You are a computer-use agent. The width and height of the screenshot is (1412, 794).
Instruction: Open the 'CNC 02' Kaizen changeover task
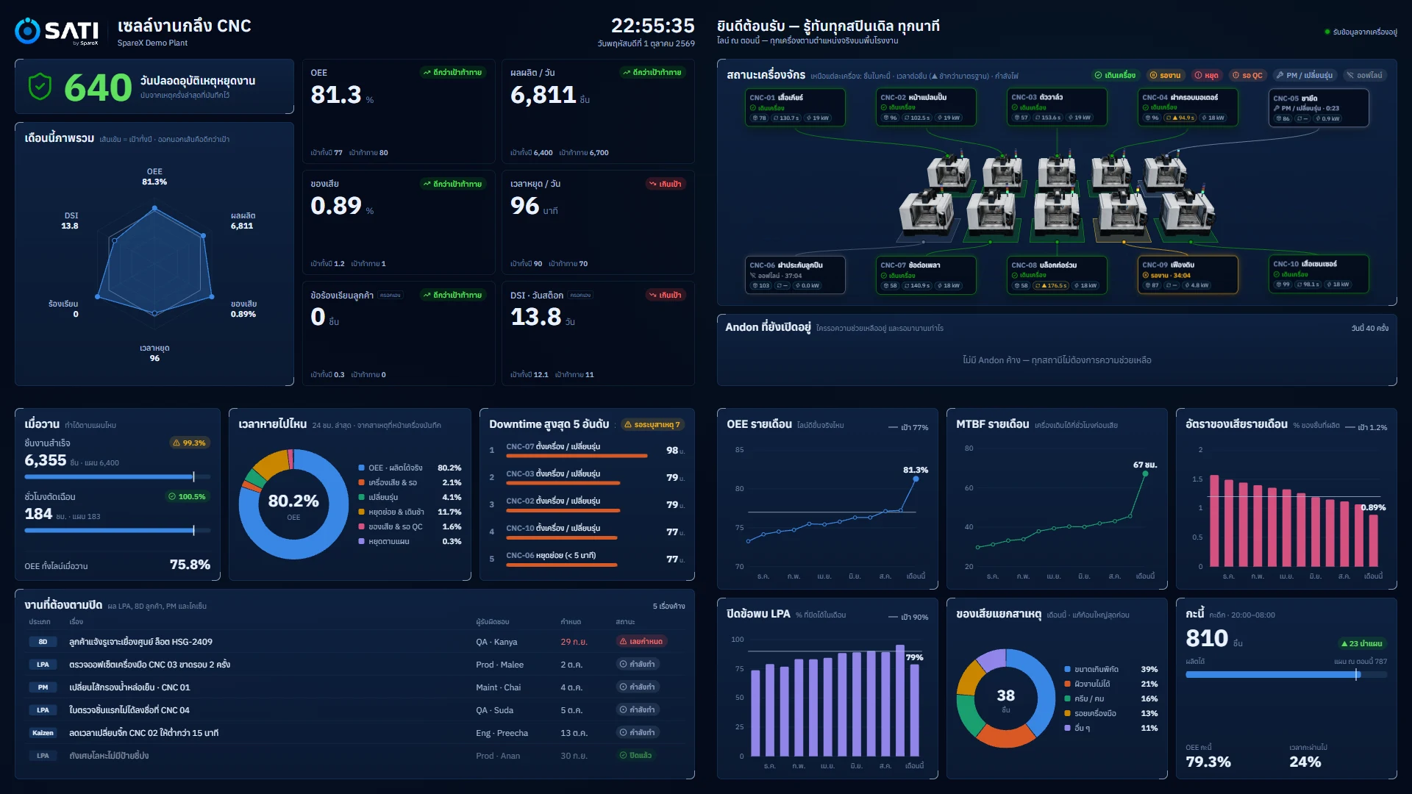pos(354,733)
